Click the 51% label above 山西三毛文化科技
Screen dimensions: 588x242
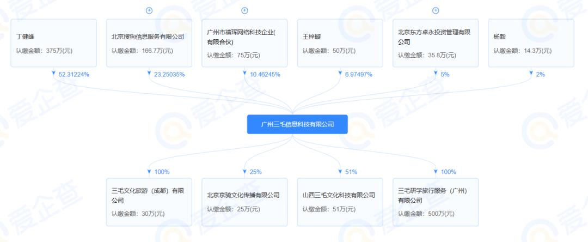point(351,172)
